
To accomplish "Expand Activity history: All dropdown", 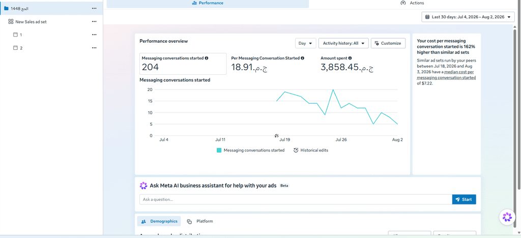I will pos(343,43).
